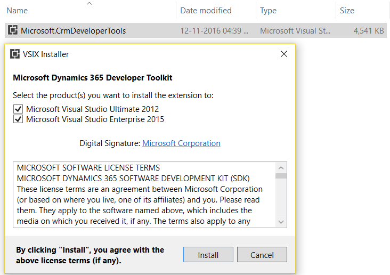Image resolution: width=390 pixels, height=275 pixels.
Task: Click the license text scroll up arrow
Action: click(x=281, y=168)
